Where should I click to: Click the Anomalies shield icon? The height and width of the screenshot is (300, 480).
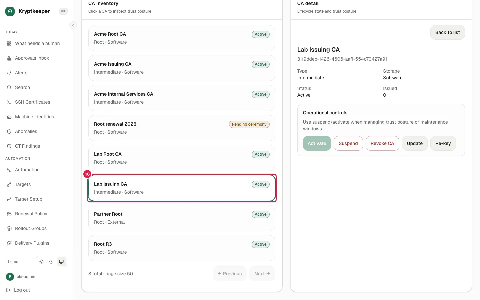click(9, 132)
